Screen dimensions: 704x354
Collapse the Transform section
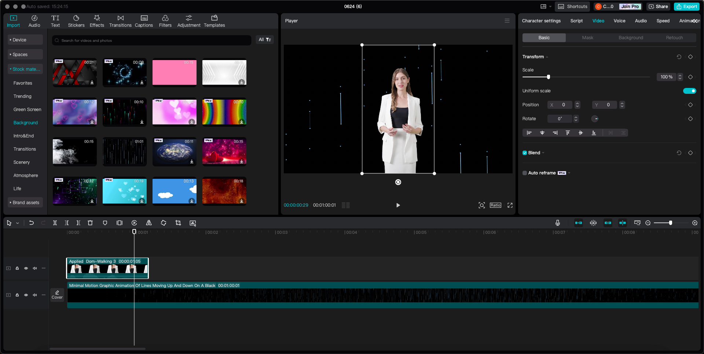pyautogui.click(x=546, y=57)
